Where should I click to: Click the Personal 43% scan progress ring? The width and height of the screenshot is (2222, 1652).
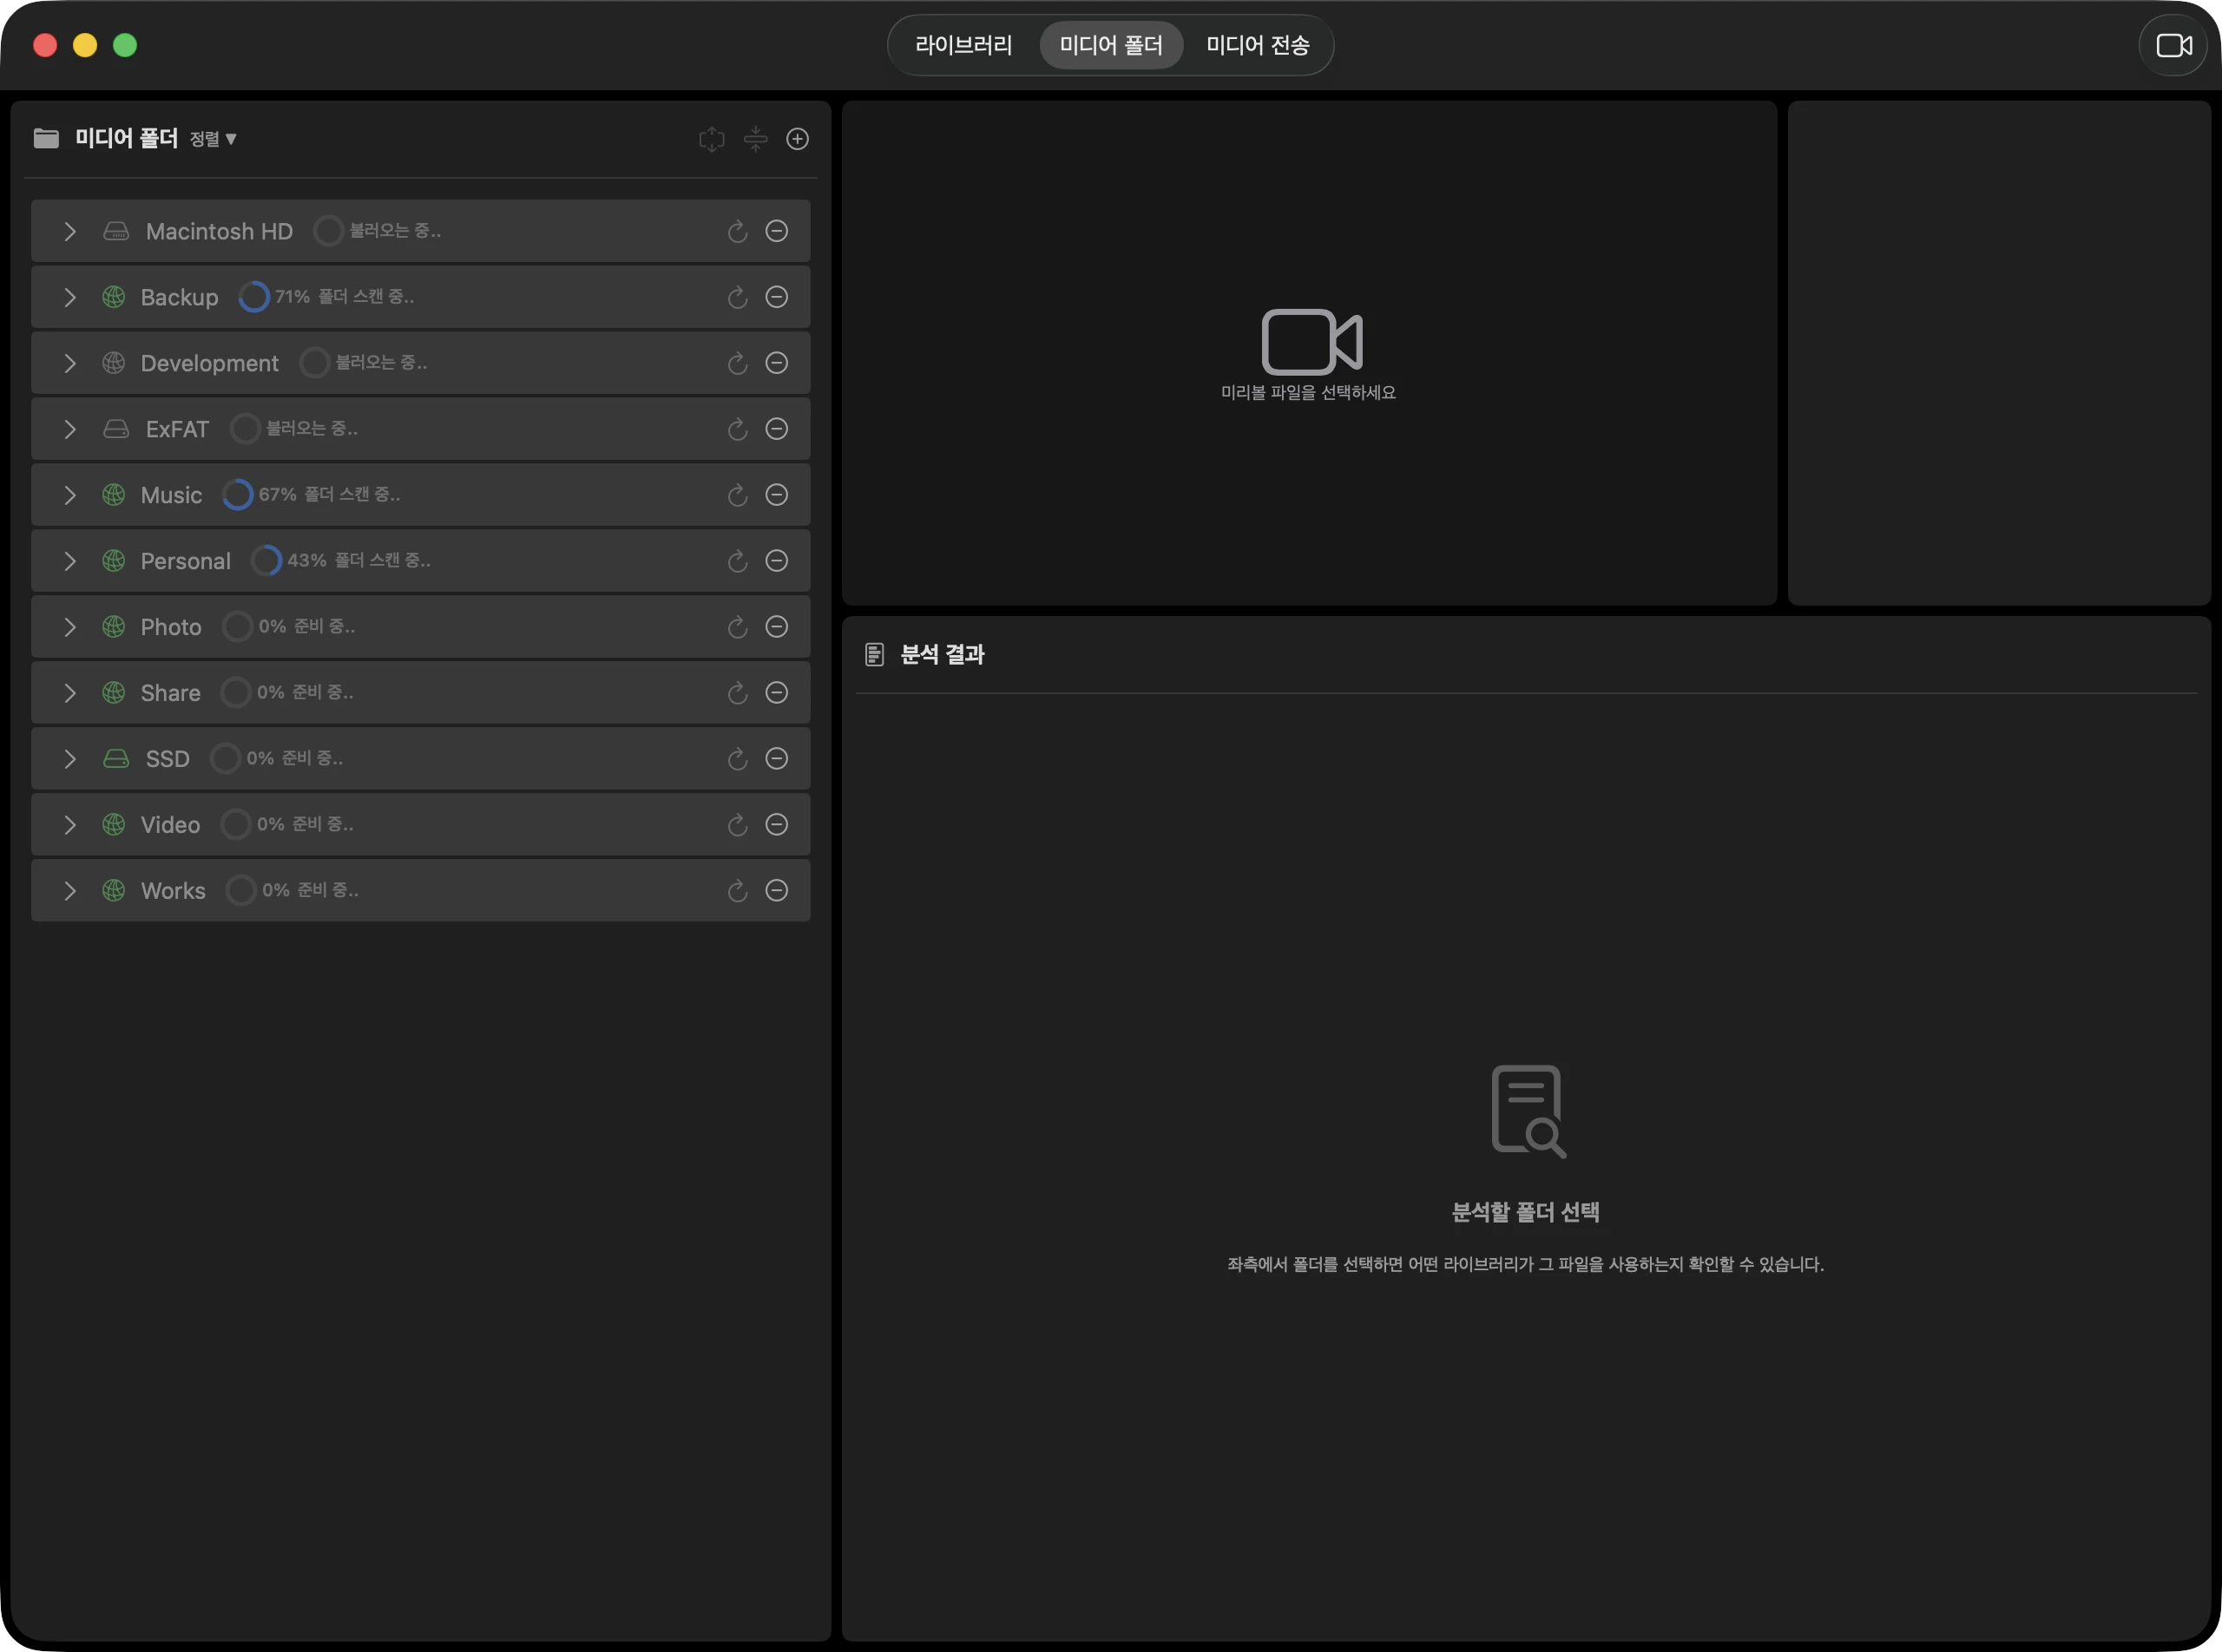coord(266,561)
